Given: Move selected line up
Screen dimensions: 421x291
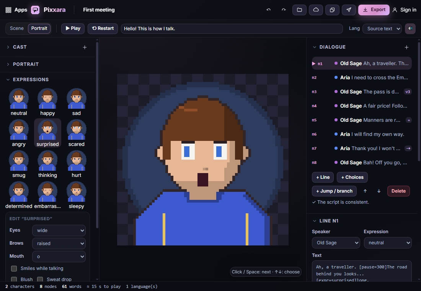Looking at the screenshot, I should 365,191.
